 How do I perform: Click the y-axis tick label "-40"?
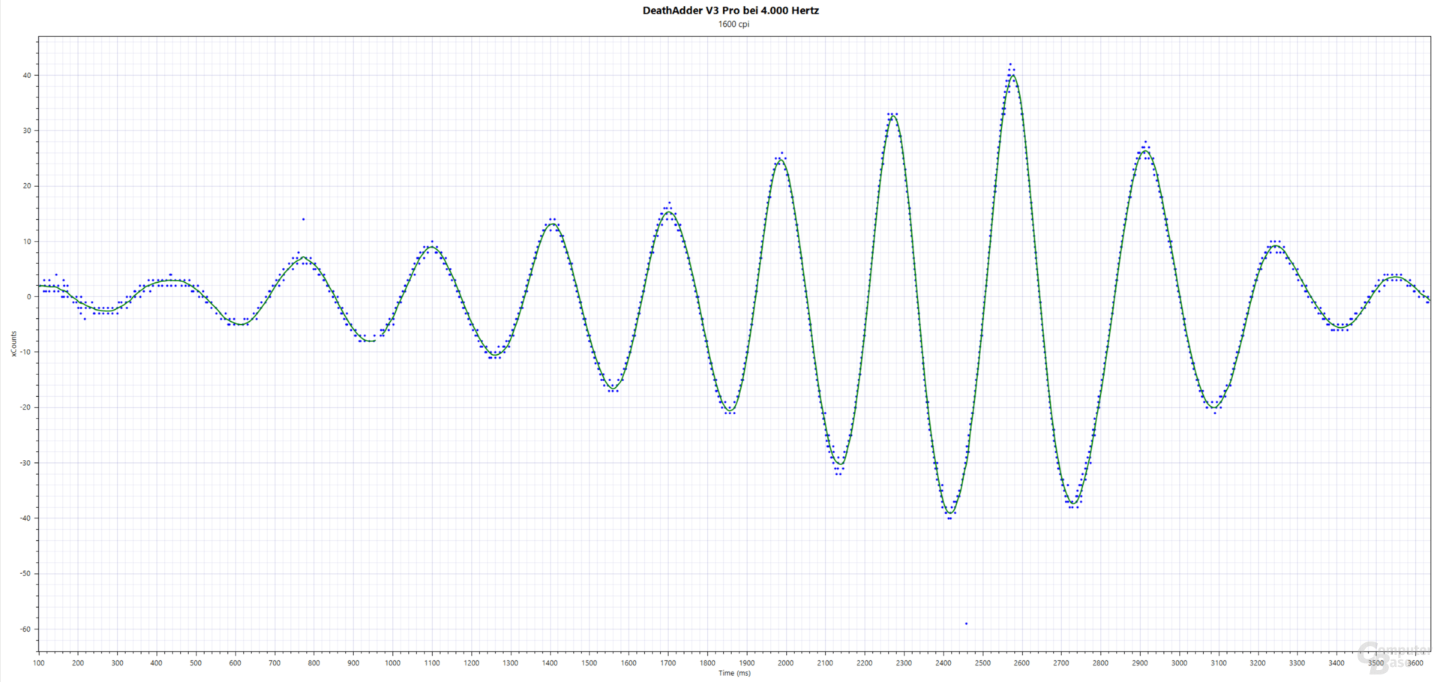pos(25,518)
